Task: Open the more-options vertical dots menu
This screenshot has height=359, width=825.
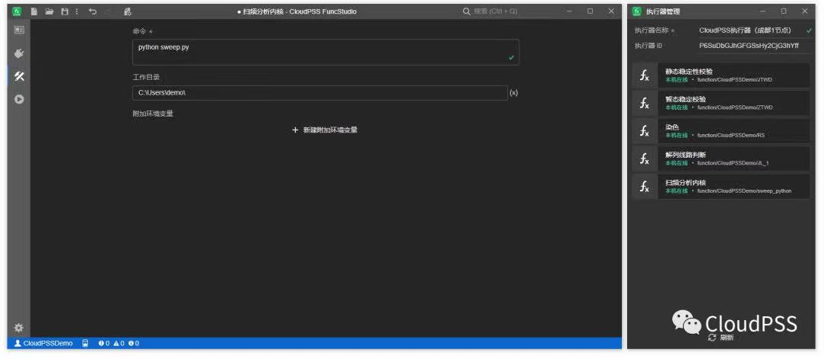Action: point(77,11)
